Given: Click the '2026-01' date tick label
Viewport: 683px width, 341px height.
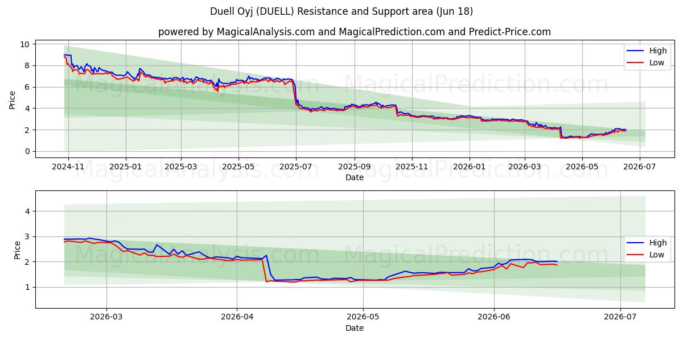Looking at the screenshot, I should [469, 167].
